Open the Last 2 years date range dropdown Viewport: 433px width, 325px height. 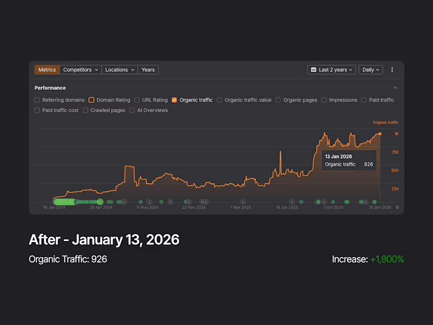pyautogui.click(x=331, y=69)
